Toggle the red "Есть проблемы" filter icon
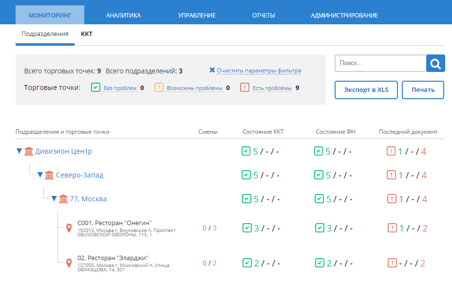 point(245,88)
